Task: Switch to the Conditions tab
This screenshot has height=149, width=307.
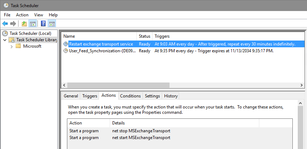Action: click(130, 96)
